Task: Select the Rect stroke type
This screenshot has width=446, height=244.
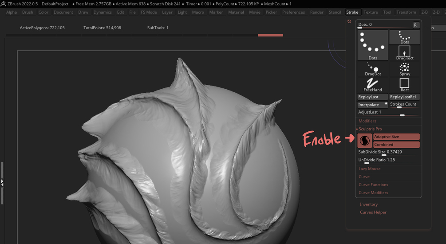Action: pyautogui.click(x=404, y=85)
